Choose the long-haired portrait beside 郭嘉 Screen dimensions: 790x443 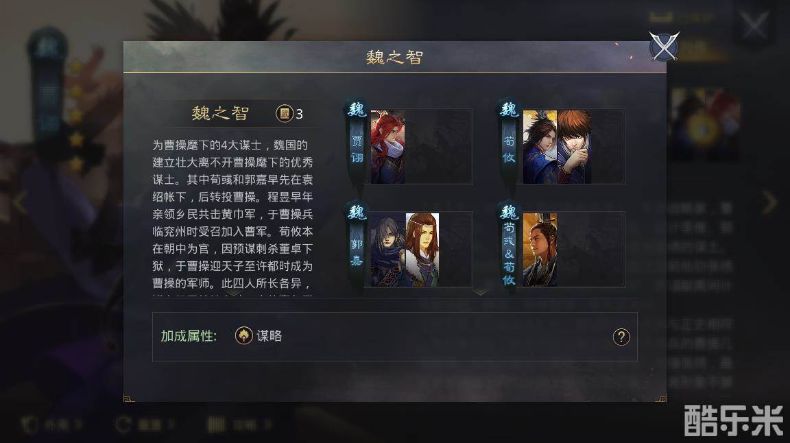422,250
